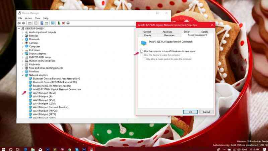Switch to the Advanced tab

coord(167,32)
